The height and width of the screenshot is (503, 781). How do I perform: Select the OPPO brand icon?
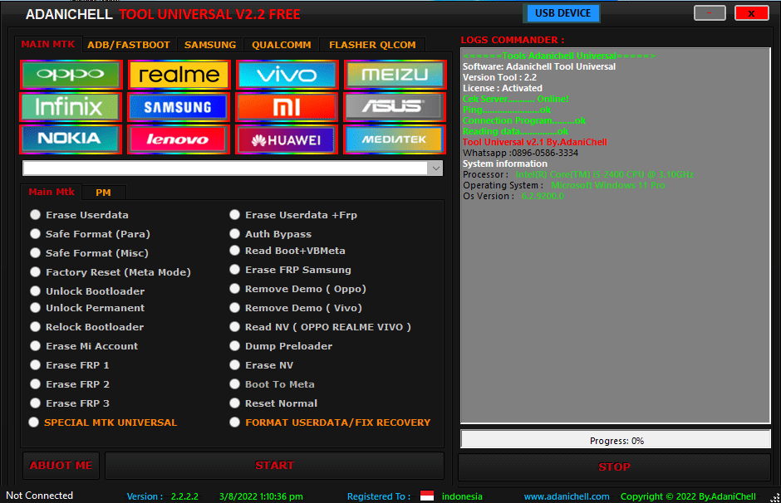(x=71, y=75)
